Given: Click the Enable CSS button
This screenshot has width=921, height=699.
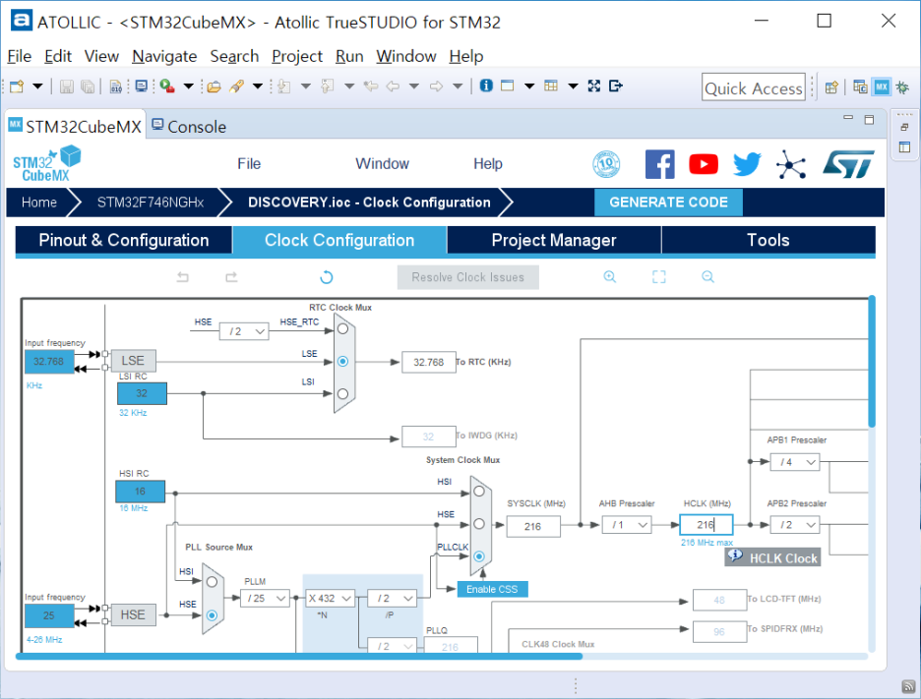Looking at the screenshot, I should [492, 589].
